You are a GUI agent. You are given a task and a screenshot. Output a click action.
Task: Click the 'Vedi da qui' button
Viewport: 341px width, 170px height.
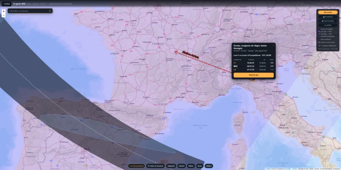(254, 75)
